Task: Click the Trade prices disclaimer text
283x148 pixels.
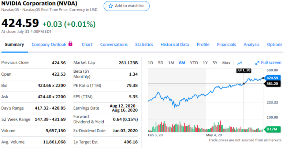Action: pyautogui.click(x=245, y=140)
